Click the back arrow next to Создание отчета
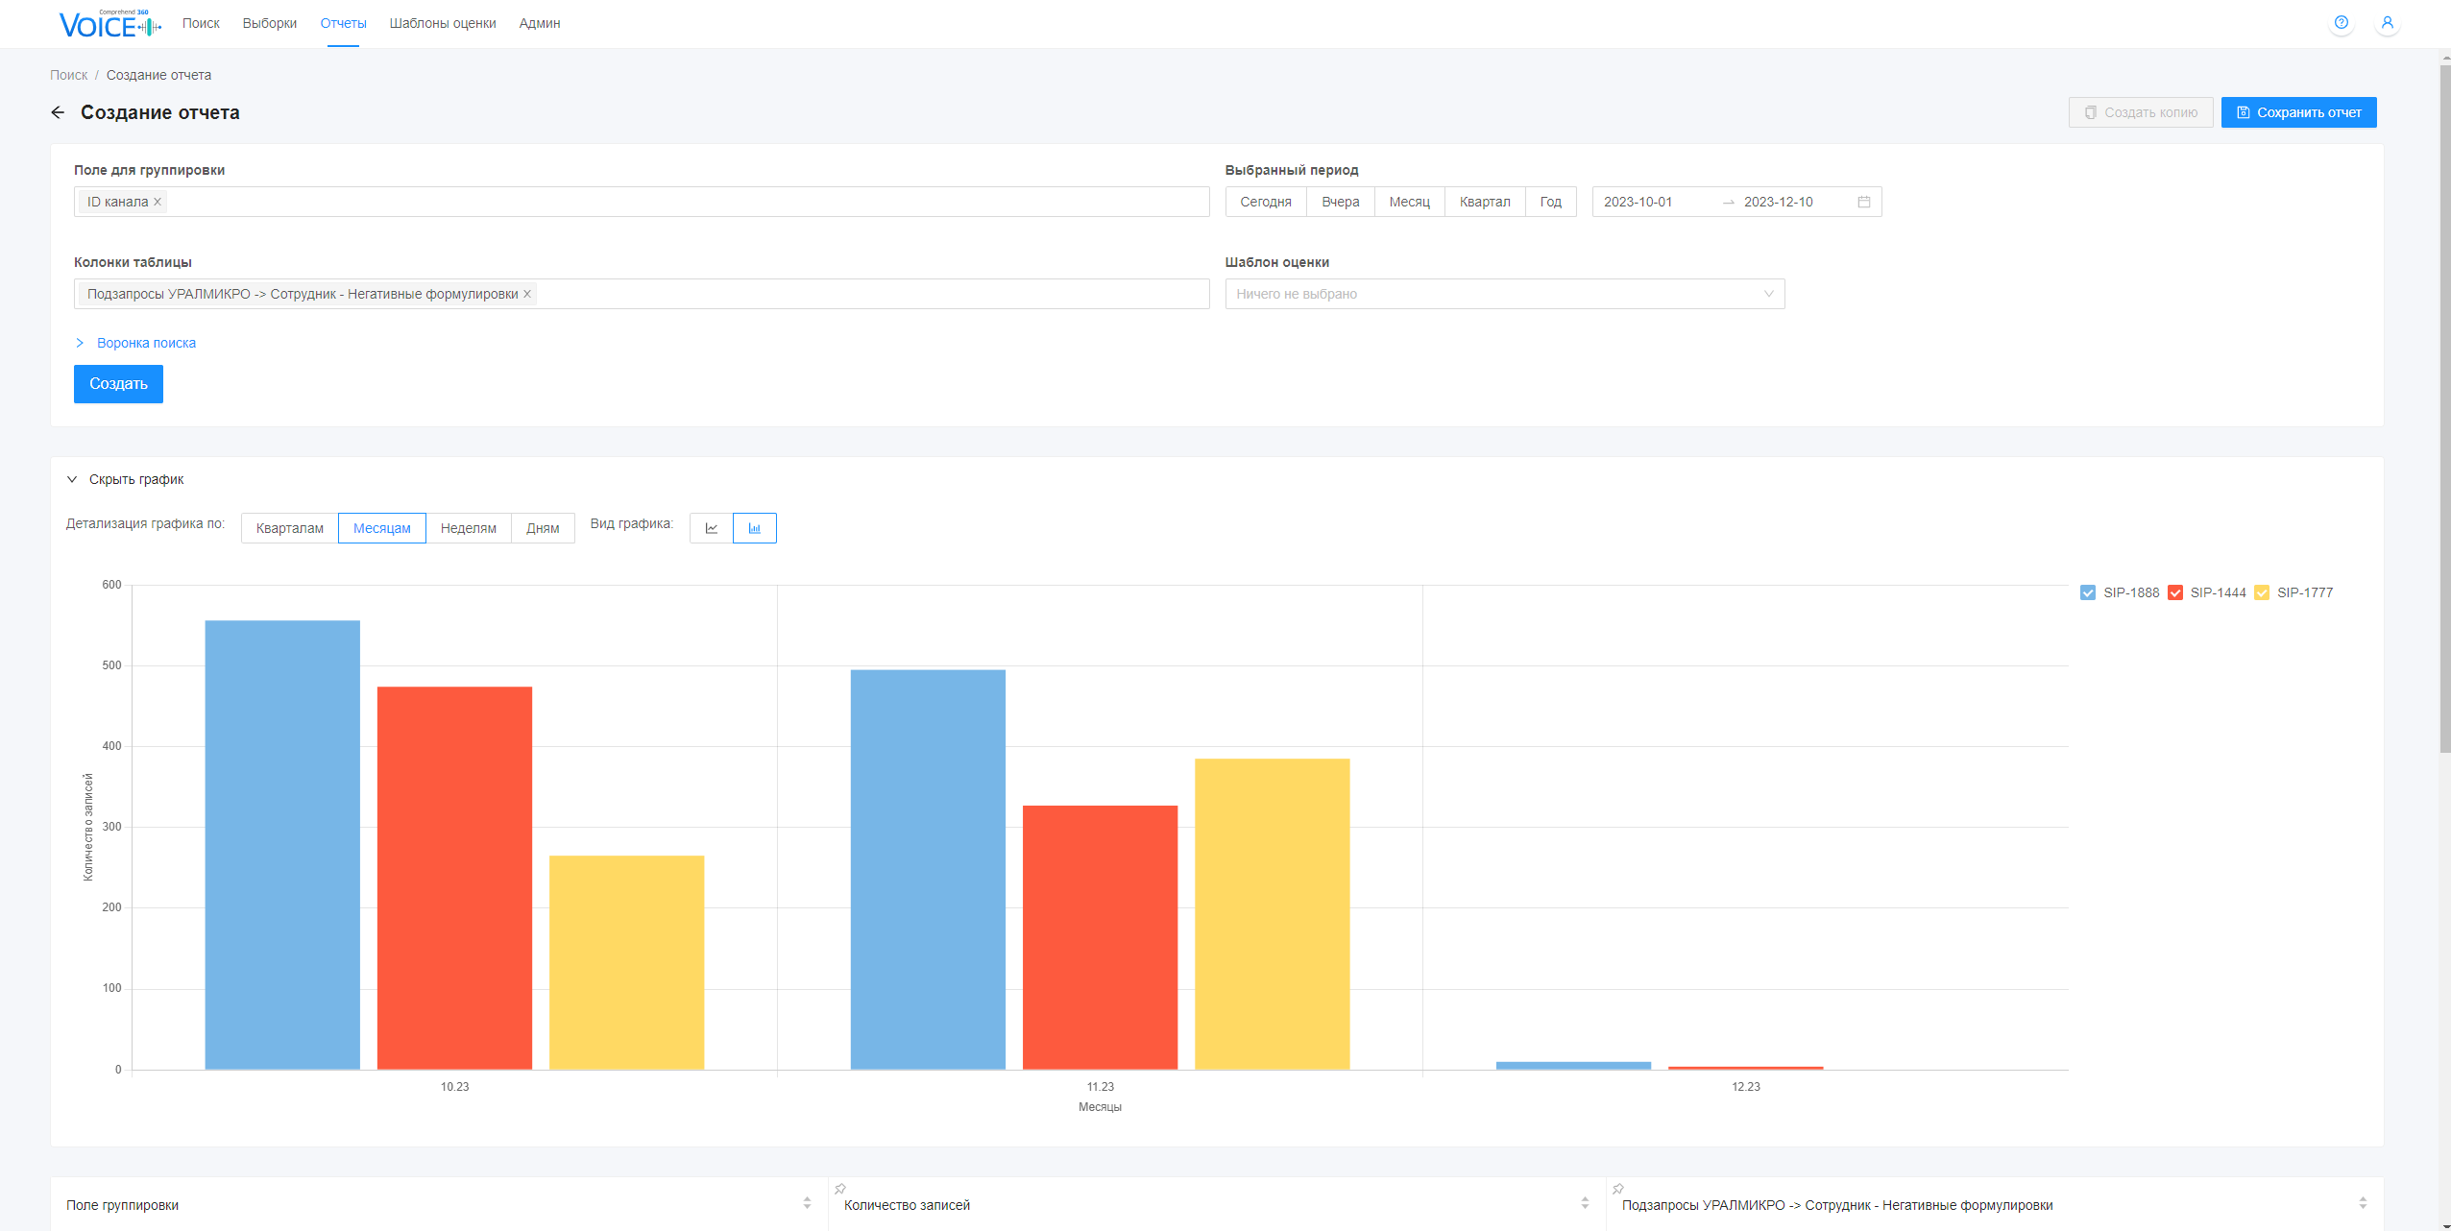 click(x=58, y=112)
